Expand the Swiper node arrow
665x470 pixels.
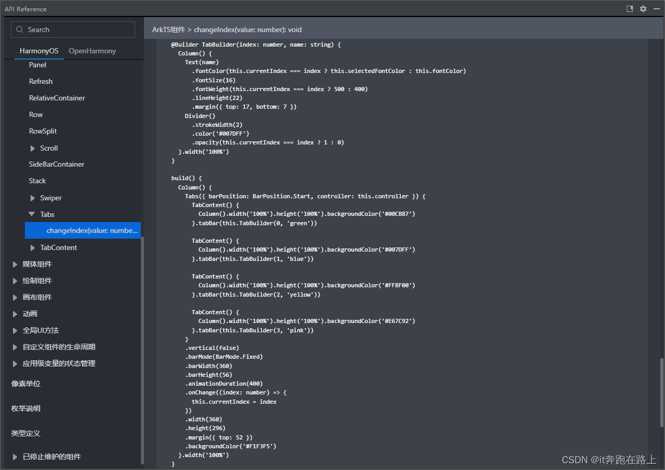point(33,198)
